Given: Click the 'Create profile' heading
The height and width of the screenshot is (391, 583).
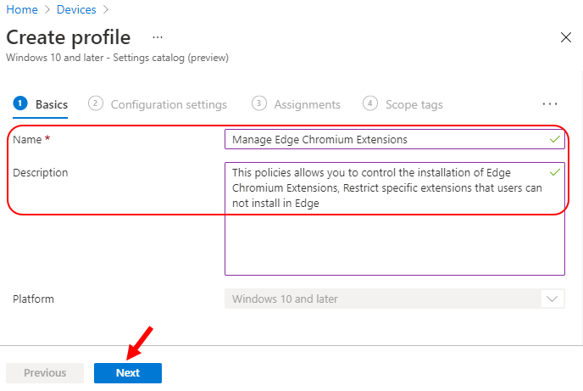Looking at the screenshot, I should tap(69, 37).
